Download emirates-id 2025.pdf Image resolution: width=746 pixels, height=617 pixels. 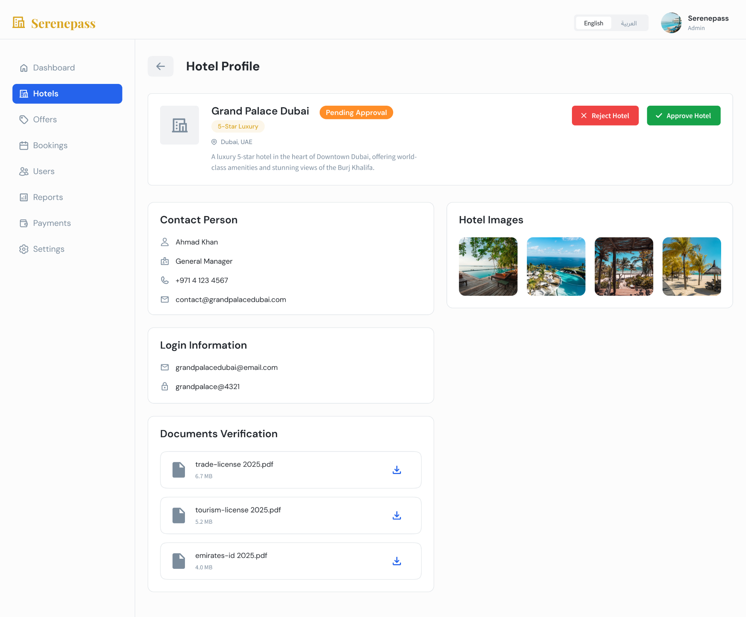[397, 561]
